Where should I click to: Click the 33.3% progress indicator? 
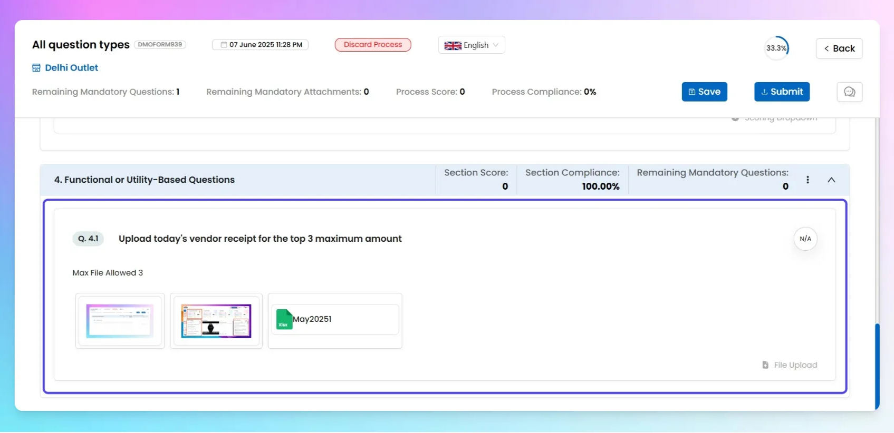coord(776,48)
